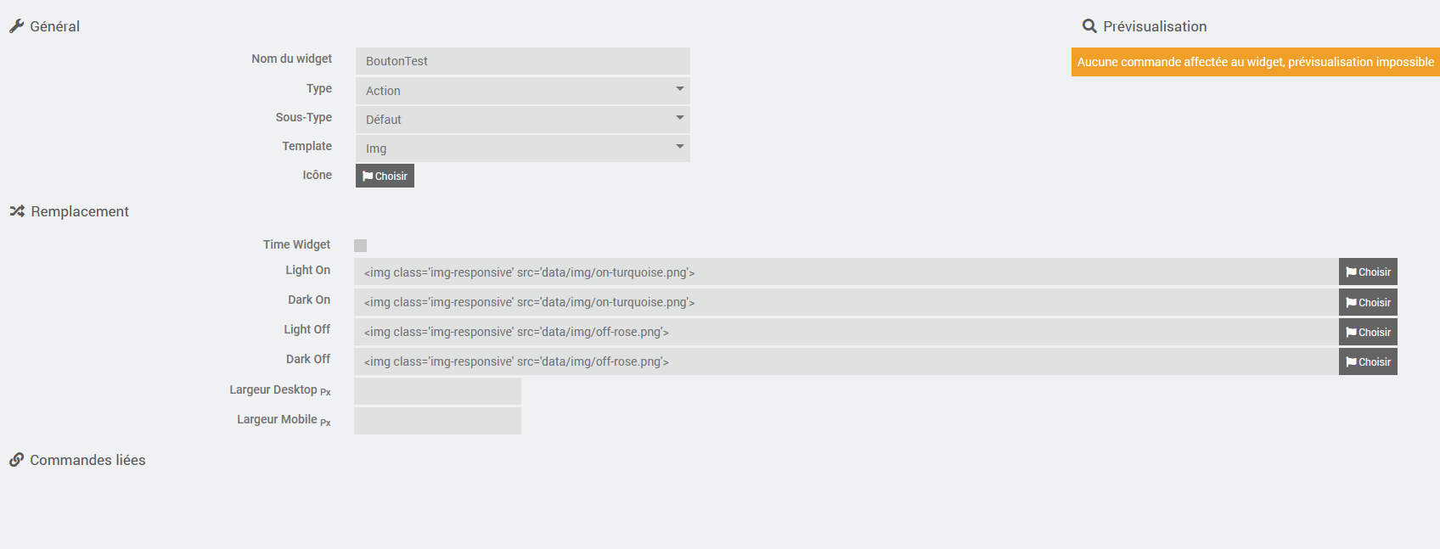1440x549 pixels.
Task: Click the orange preview impossible warning banner
Action: click(x=1255, y=62)
